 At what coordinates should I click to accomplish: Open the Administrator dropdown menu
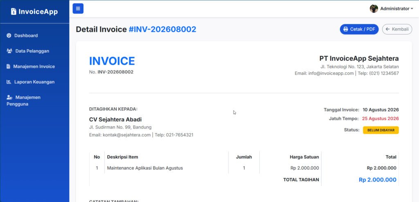click(392, 9)
